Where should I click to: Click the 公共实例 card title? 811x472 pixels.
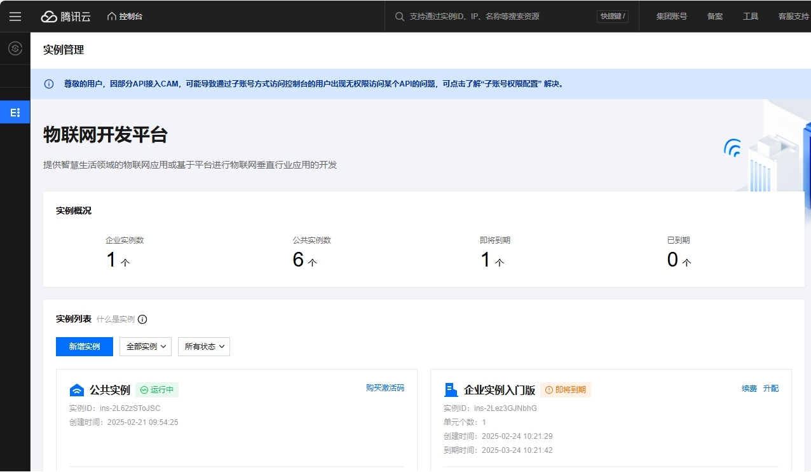point(110,390)
